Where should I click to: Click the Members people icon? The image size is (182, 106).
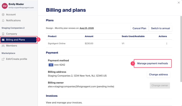pyautogui.click(x=3, y=46)
